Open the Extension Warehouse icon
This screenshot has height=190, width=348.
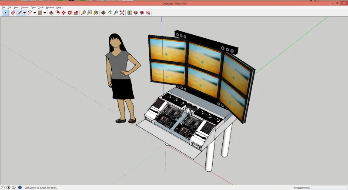142,13
